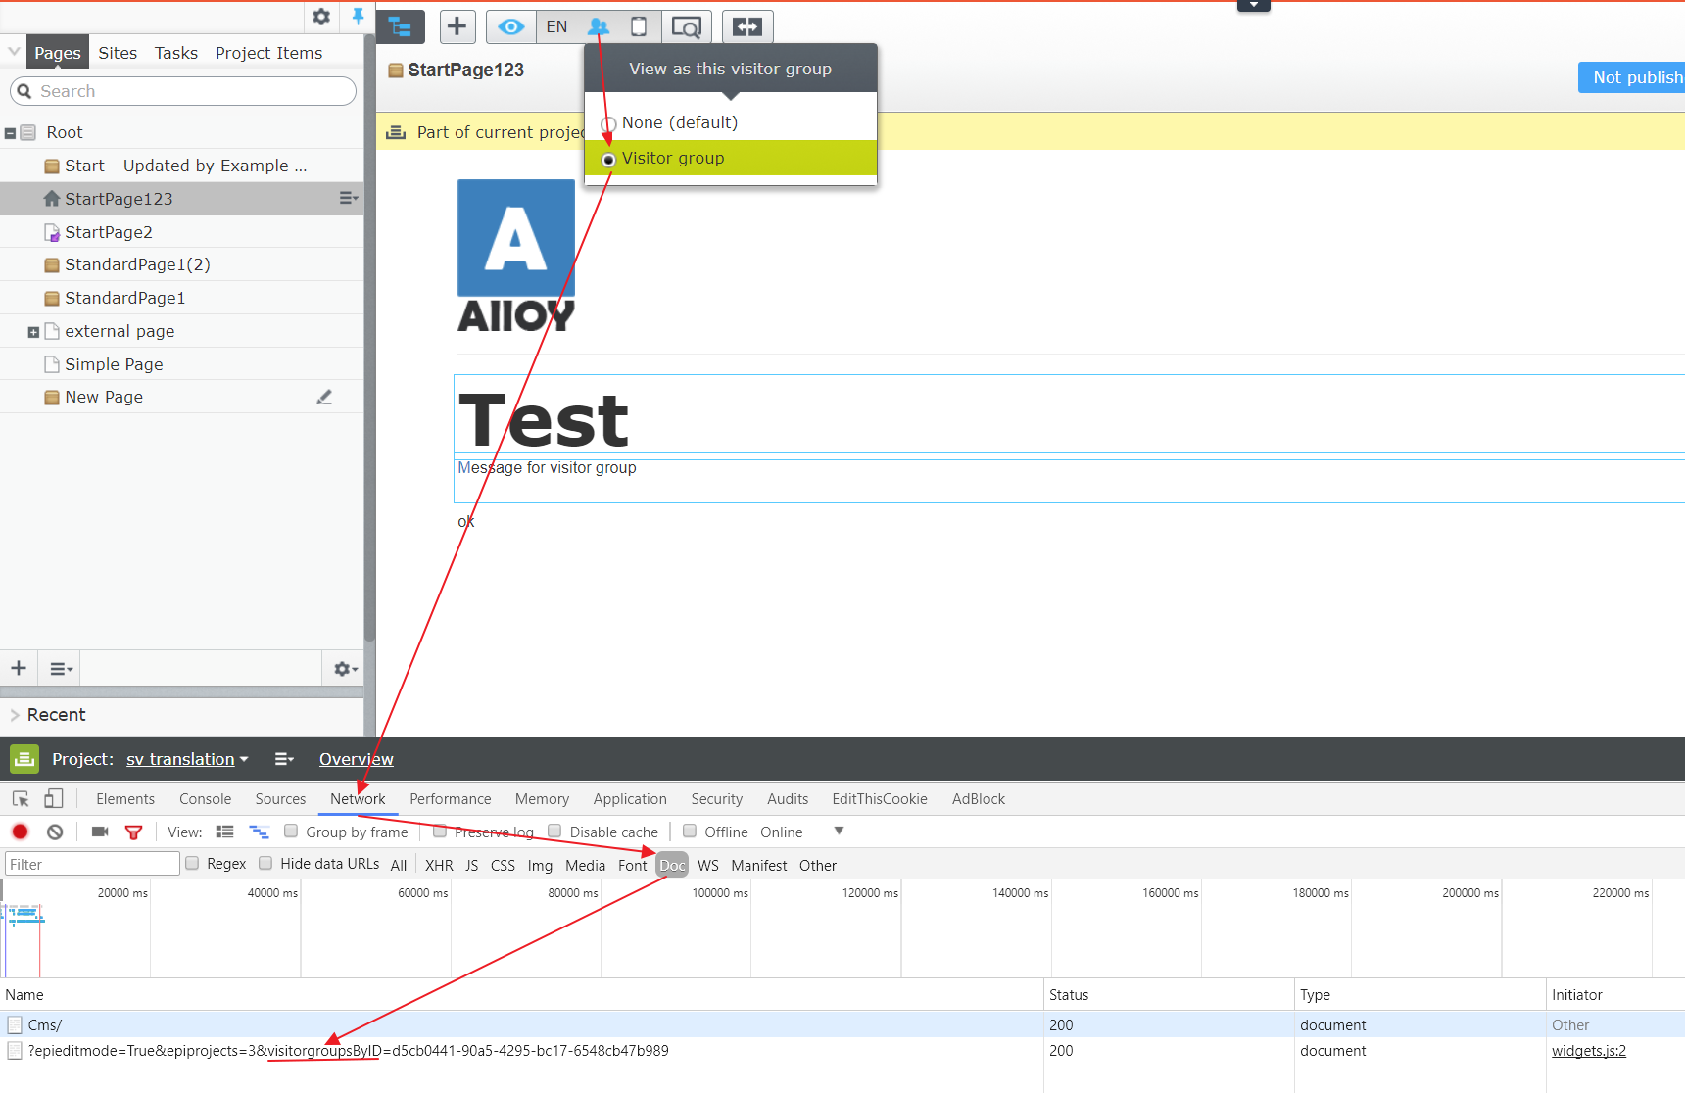Viewport: 1685px width, 1093px height.
Task: Select the XHR filter type
Action: coord(439,865)
